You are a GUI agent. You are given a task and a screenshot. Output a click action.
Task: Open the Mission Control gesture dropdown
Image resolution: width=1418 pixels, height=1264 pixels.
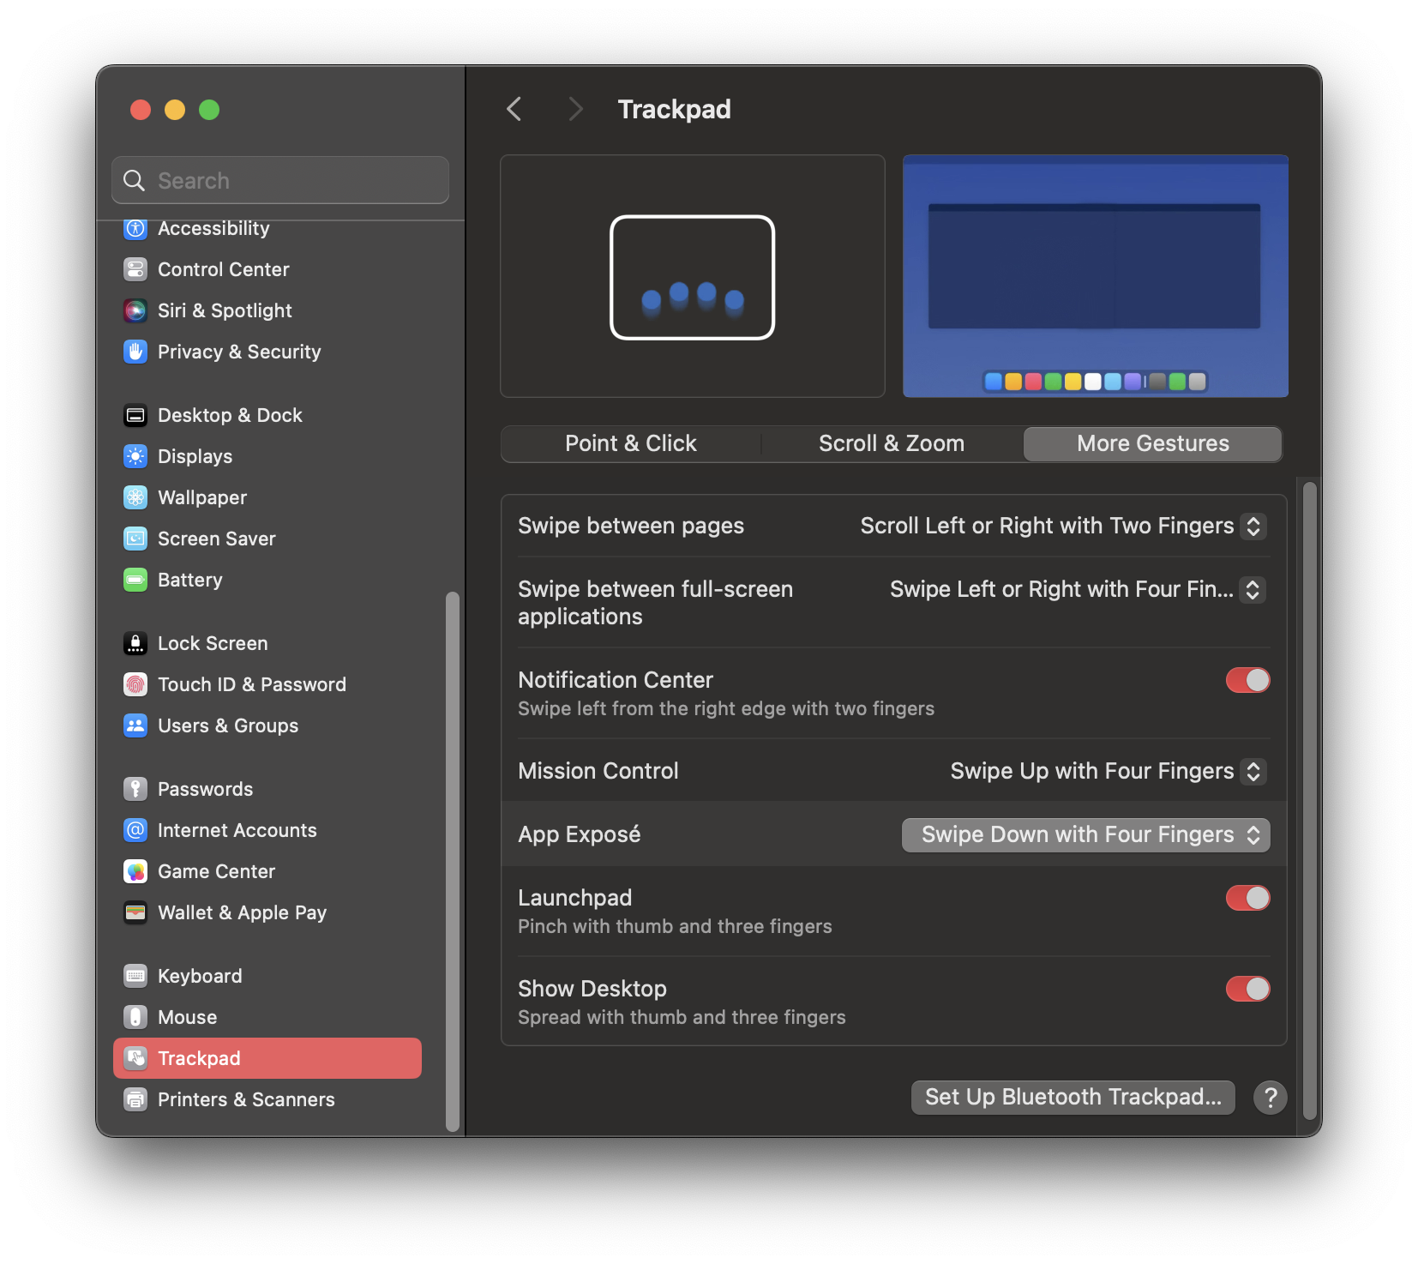1108,771
